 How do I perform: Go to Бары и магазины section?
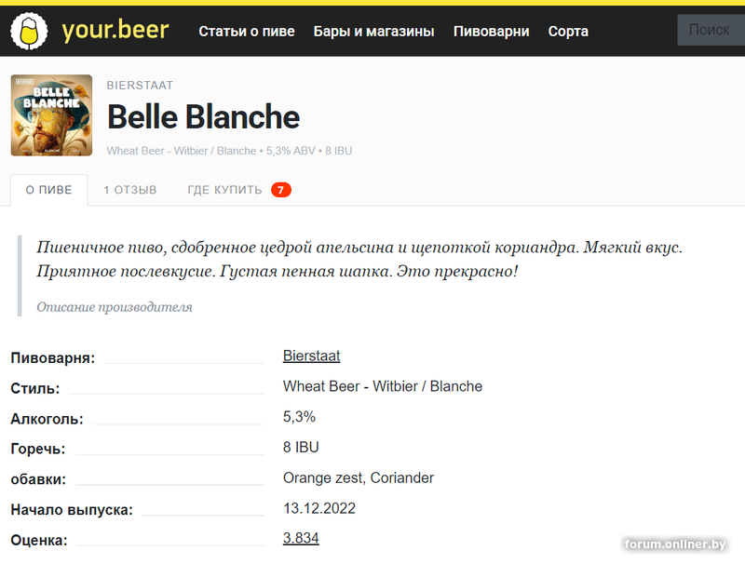pyautogui.click(x=374, y=32)
